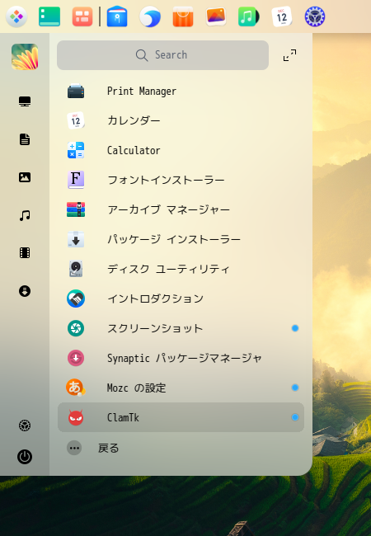The image size is (371, 536).
Task: Click the ディスク ユーティリティ disk icon
Action: click(x=76, y=269)
